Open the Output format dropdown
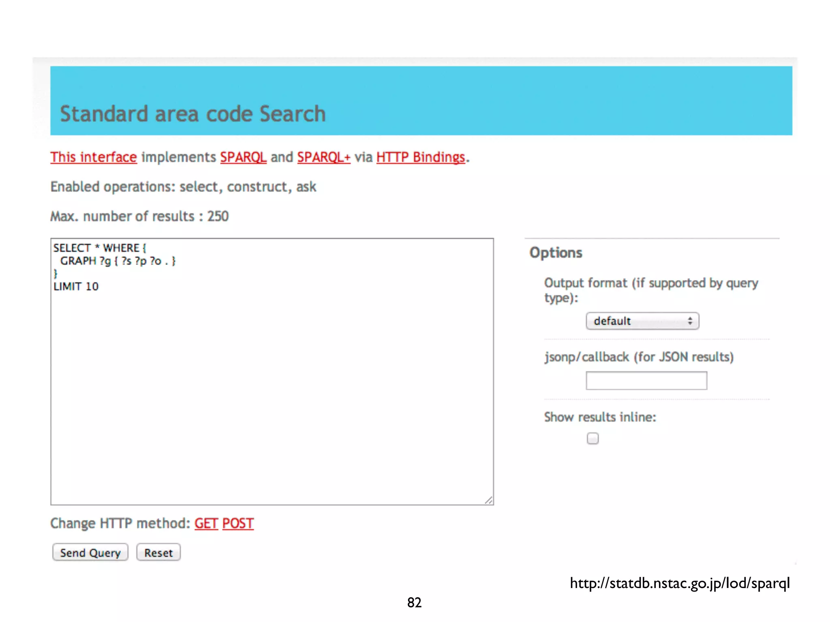Image resolution: width=830 pixels, height=622 pixels. 642,321
